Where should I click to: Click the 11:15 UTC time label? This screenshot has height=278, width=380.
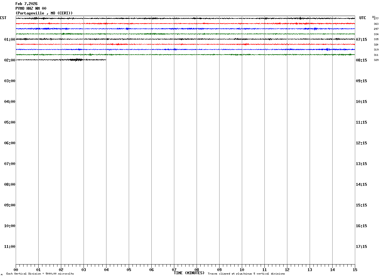361,122
